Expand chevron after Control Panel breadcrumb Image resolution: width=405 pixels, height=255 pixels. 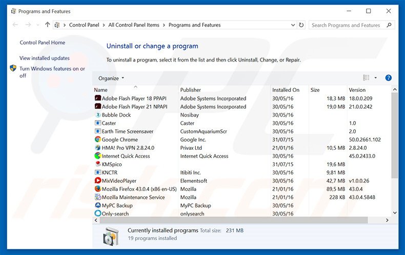tap(104, 25)
